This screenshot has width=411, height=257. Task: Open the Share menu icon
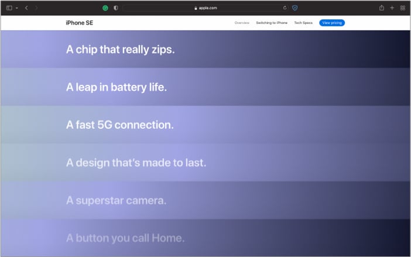coord(382,8)
